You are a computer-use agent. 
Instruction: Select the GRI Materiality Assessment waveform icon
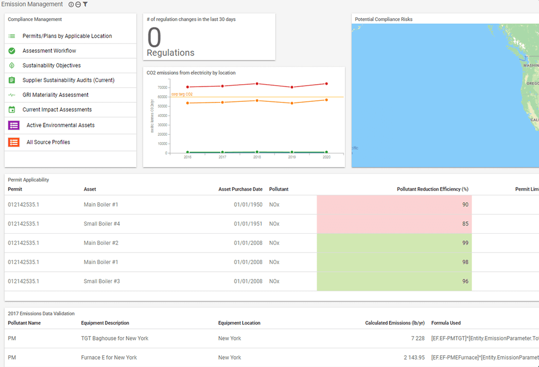tap(11, 95)
